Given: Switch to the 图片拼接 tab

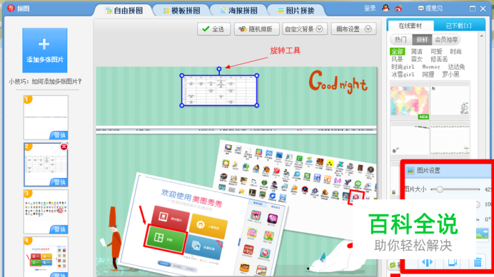Looking at the screenshot, I should (296, 11).
